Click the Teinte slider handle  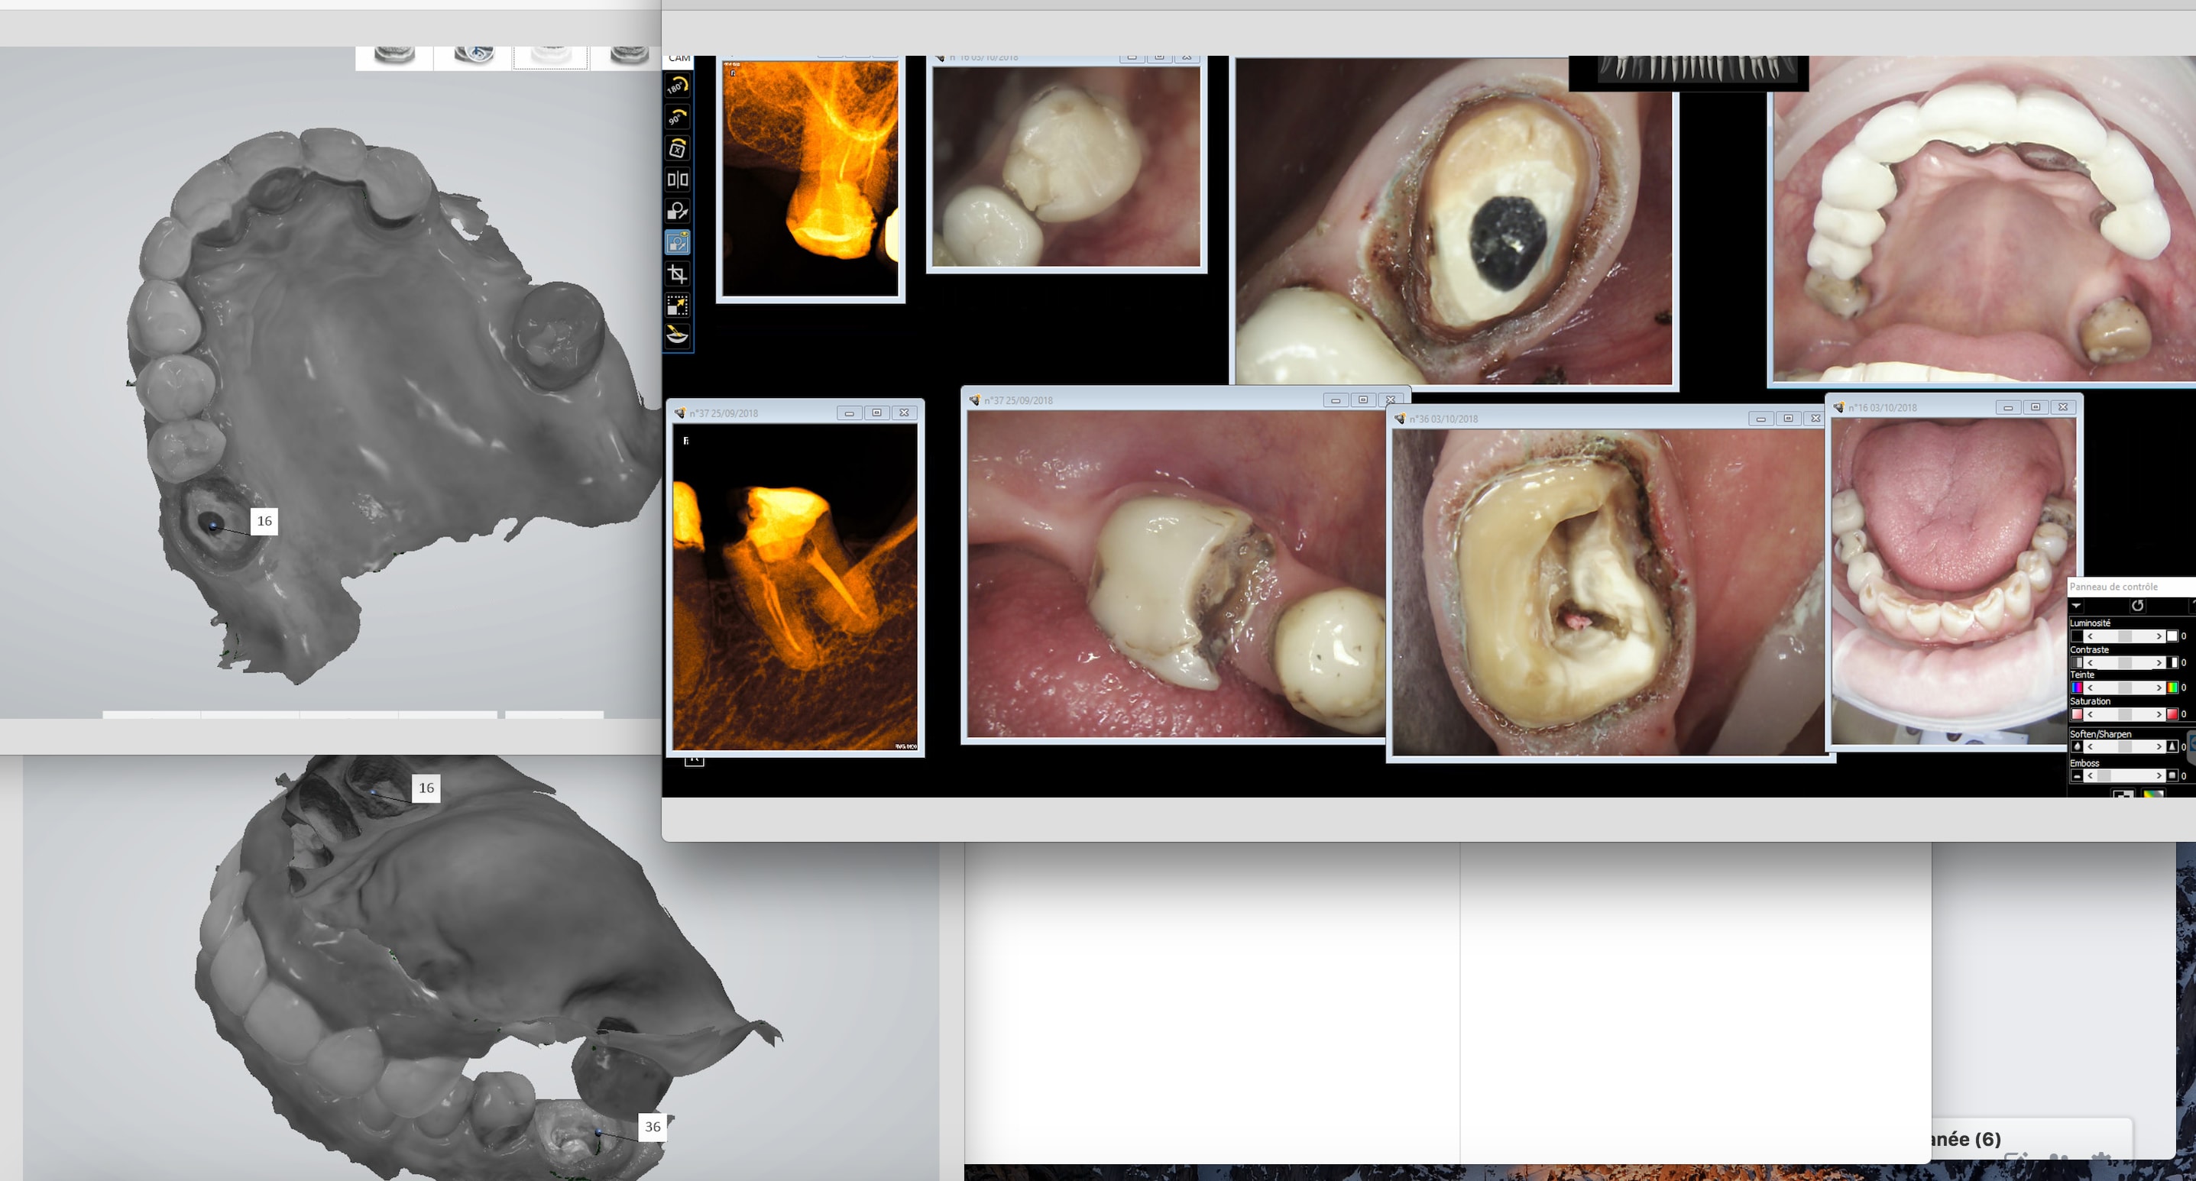pos(2124,688)
